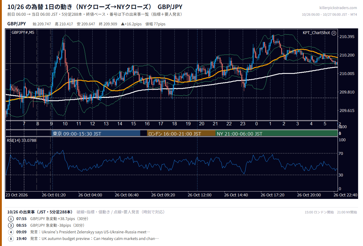
Task: Click the sad face icon beside KPT_ChartShot
Action: pos(334,33)
